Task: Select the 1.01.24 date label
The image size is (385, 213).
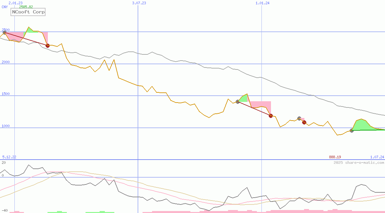Action: pos(262,3)
